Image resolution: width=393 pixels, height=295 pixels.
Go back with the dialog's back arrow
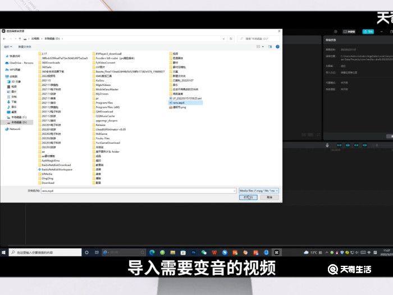coord(4,39)
